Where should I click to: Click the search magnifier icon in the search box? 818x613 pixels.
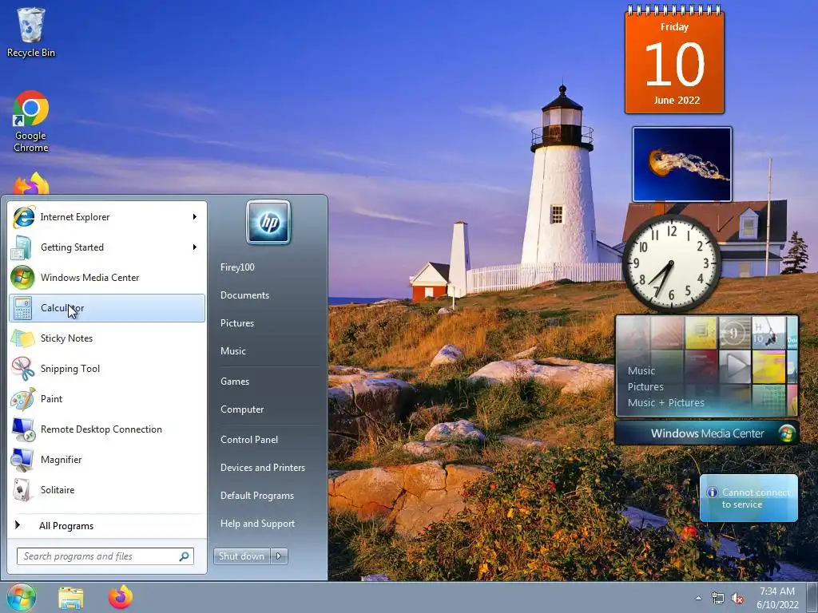pos(184,556)
